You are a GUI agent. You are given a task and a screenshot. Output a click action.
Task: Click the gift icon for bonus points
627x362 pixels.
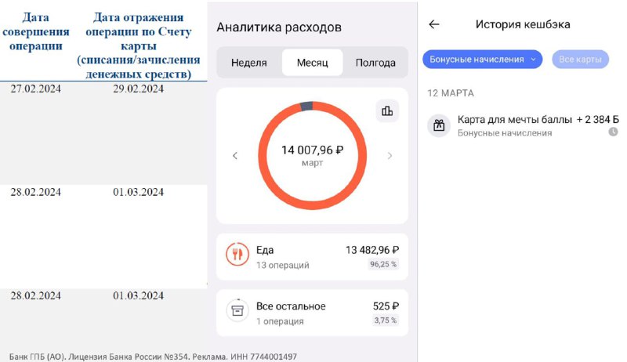click(x=439, y=125)
